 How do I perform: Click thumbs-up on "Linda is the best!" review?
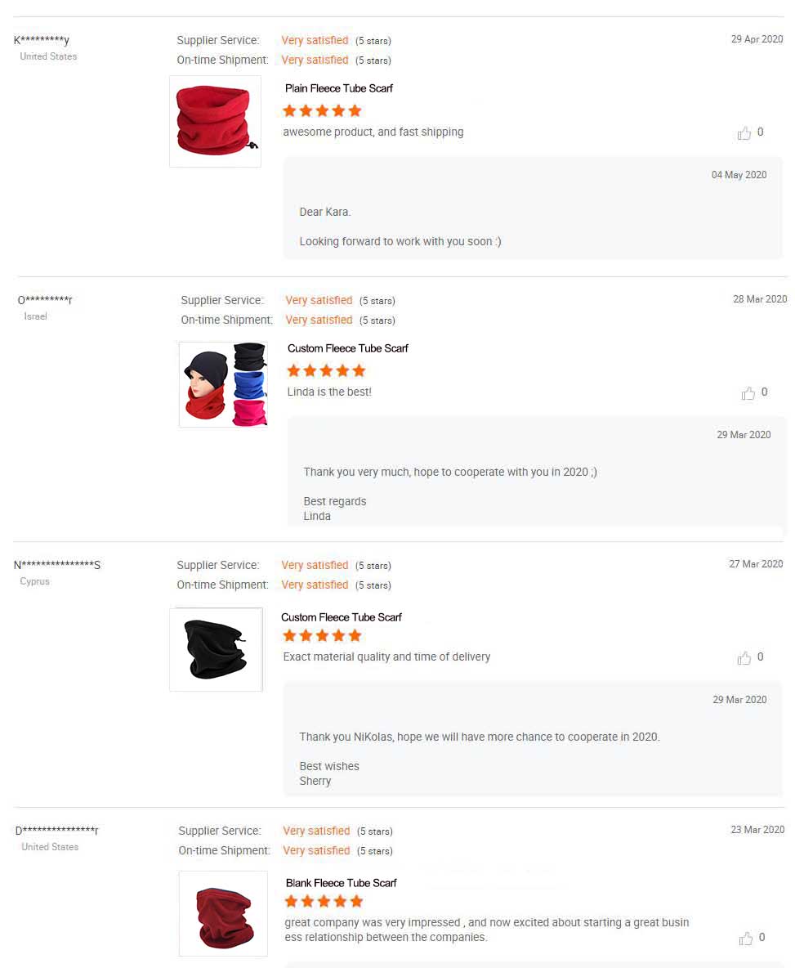(x=748, y=393)
